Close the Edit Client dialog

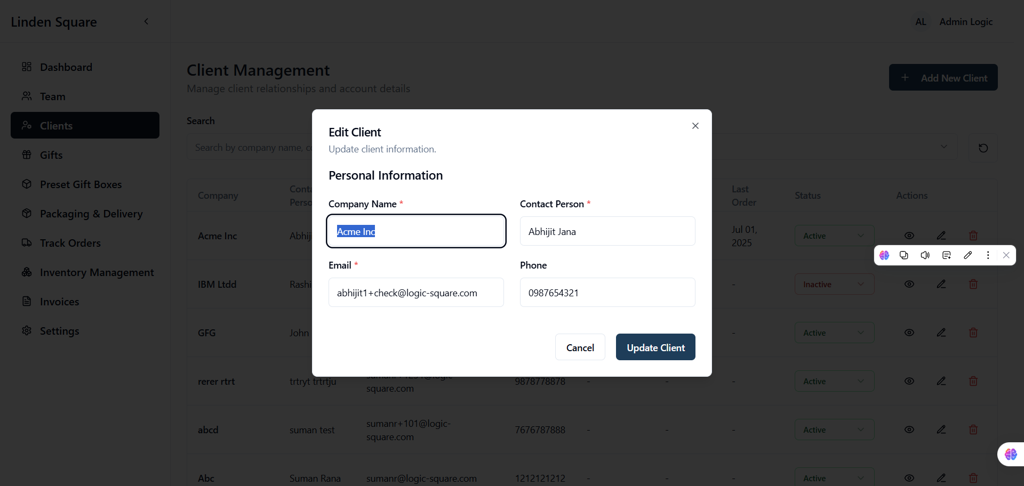click(x=695, y=126)
